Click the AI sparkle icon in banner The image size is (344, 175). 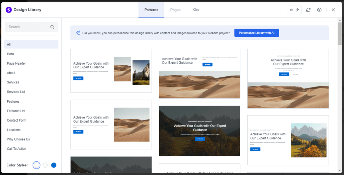(x=78, y=33)
